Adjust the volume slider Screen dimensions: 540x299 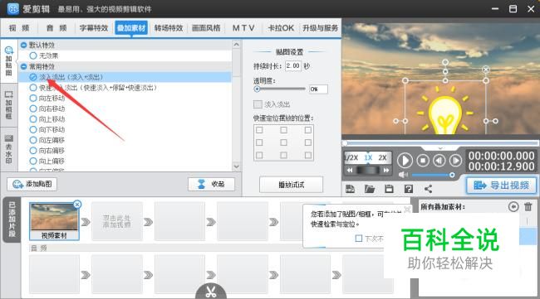coord(452,175)
